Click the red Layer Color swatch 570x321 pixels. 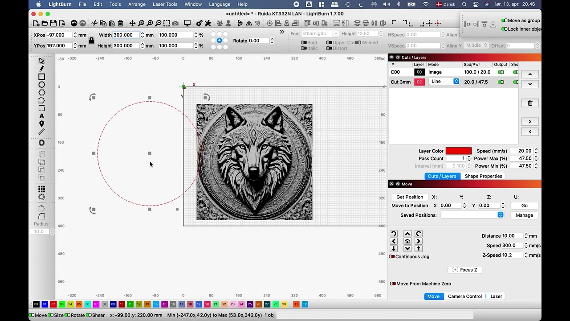click(x=458, y=151)
